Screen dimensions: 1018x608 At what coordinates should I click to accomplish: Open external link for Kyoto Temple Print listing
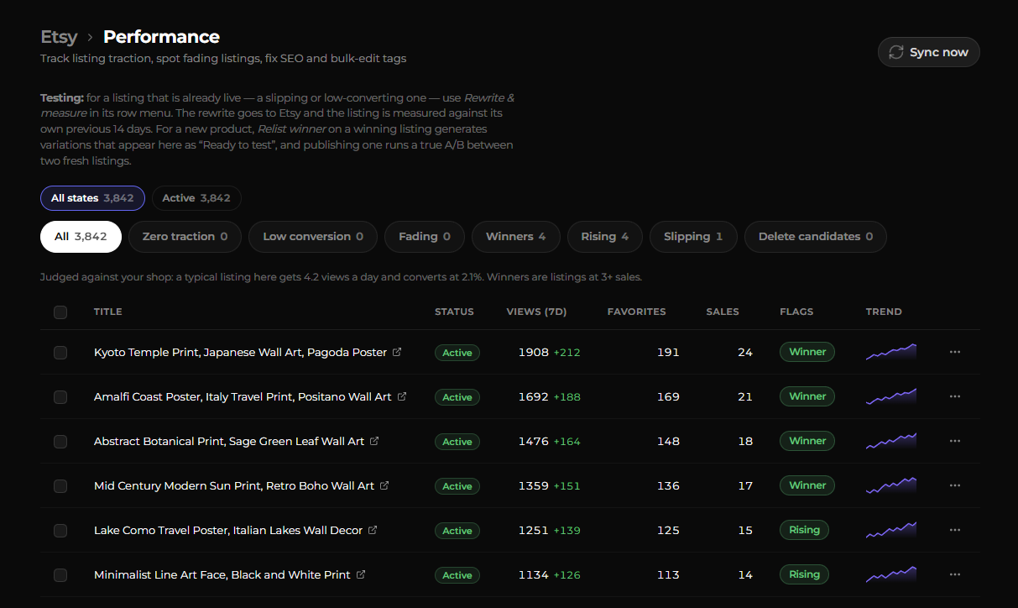[x=397, y=352]
